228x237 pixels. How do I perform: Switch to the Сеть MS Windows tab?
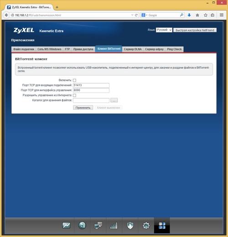[x=49, y=49]
